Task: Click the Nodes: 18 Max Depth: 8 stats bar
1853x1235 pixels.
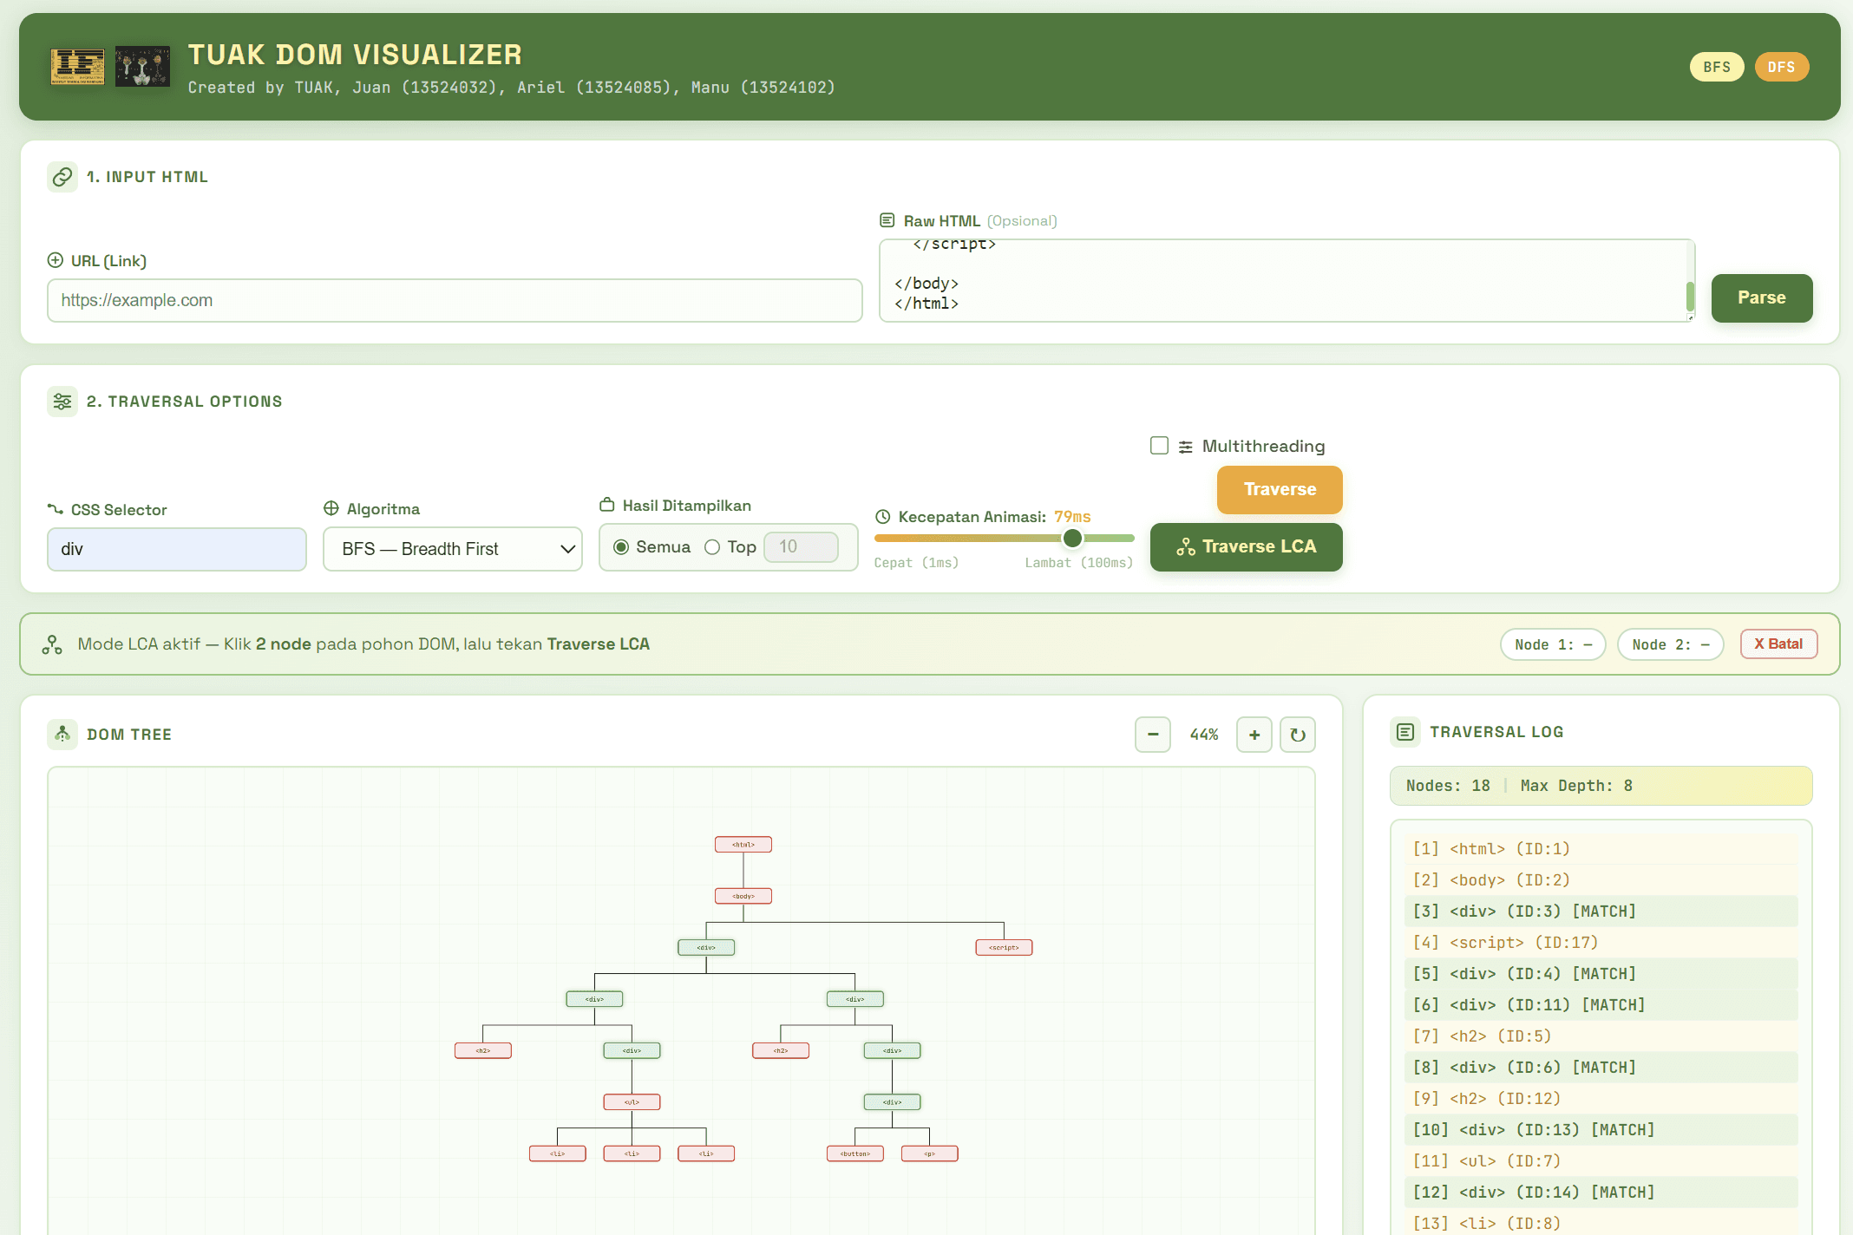Action: [1601, 786]
